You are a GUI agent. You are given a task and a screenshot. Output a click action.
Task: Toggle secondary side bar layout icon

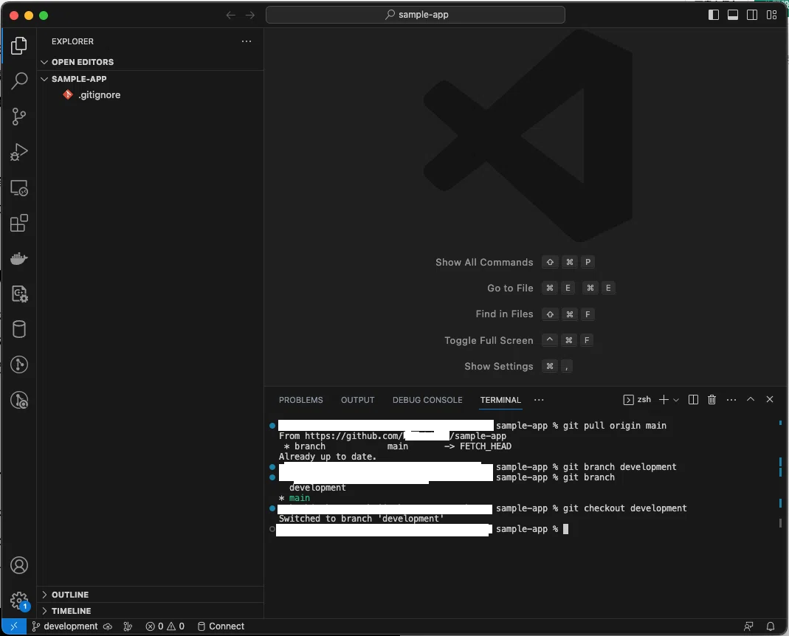[752, 15]
